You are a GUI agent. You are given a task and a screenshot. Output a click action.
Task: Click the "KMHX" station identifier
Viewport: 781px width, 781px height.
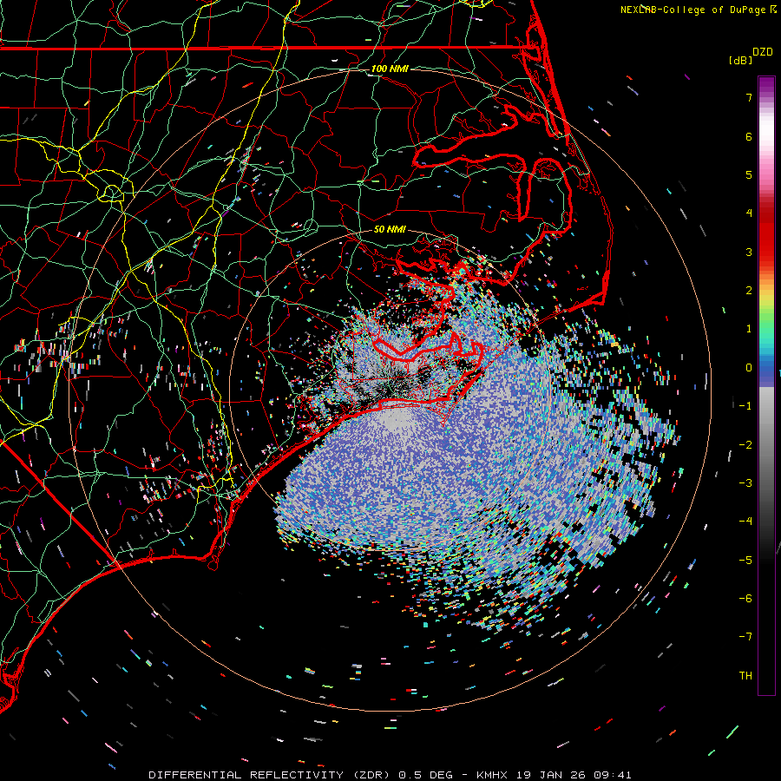492,775
